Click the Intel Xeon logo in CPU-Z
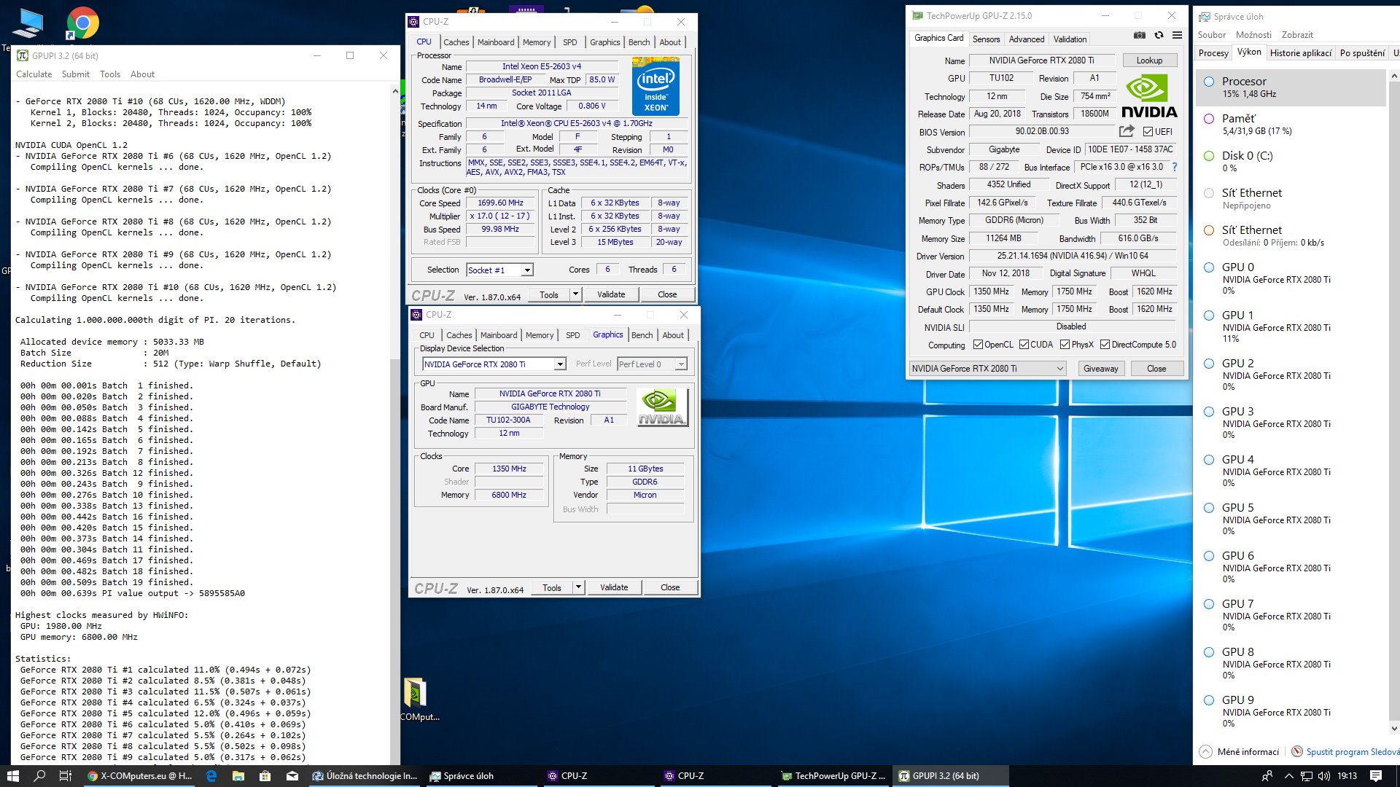The width and height of the screenshot is (1400, 787). [656, 88]
